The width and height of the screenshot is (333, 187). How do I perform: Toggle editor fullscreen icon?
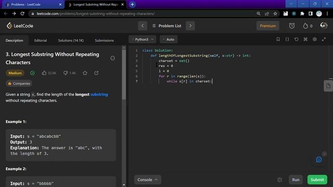[x=324, y=39]
